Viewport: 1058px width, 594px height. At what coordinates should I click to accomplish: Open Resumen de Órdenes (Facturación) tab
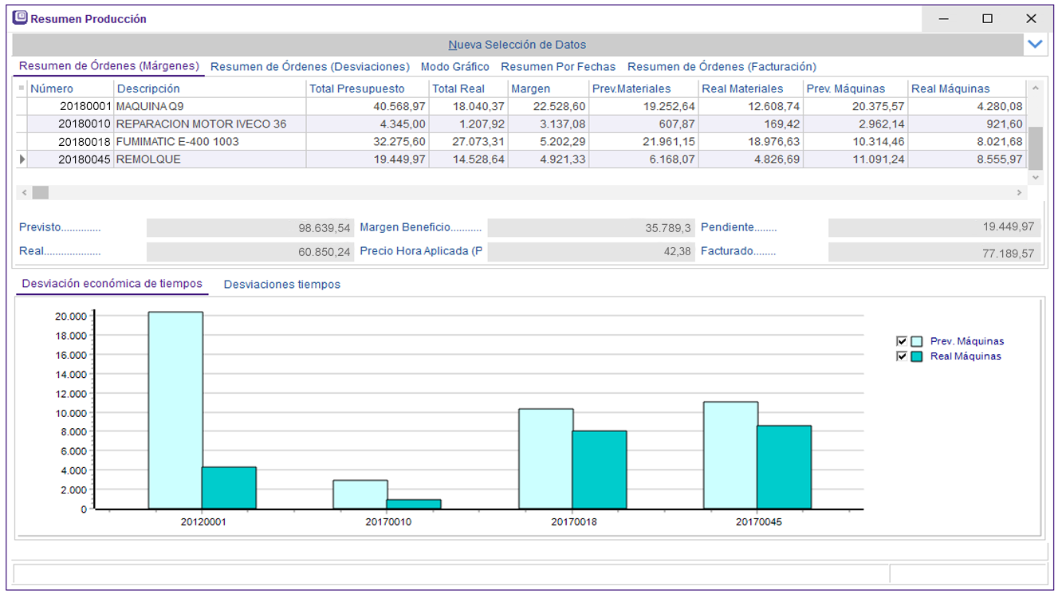722,67
